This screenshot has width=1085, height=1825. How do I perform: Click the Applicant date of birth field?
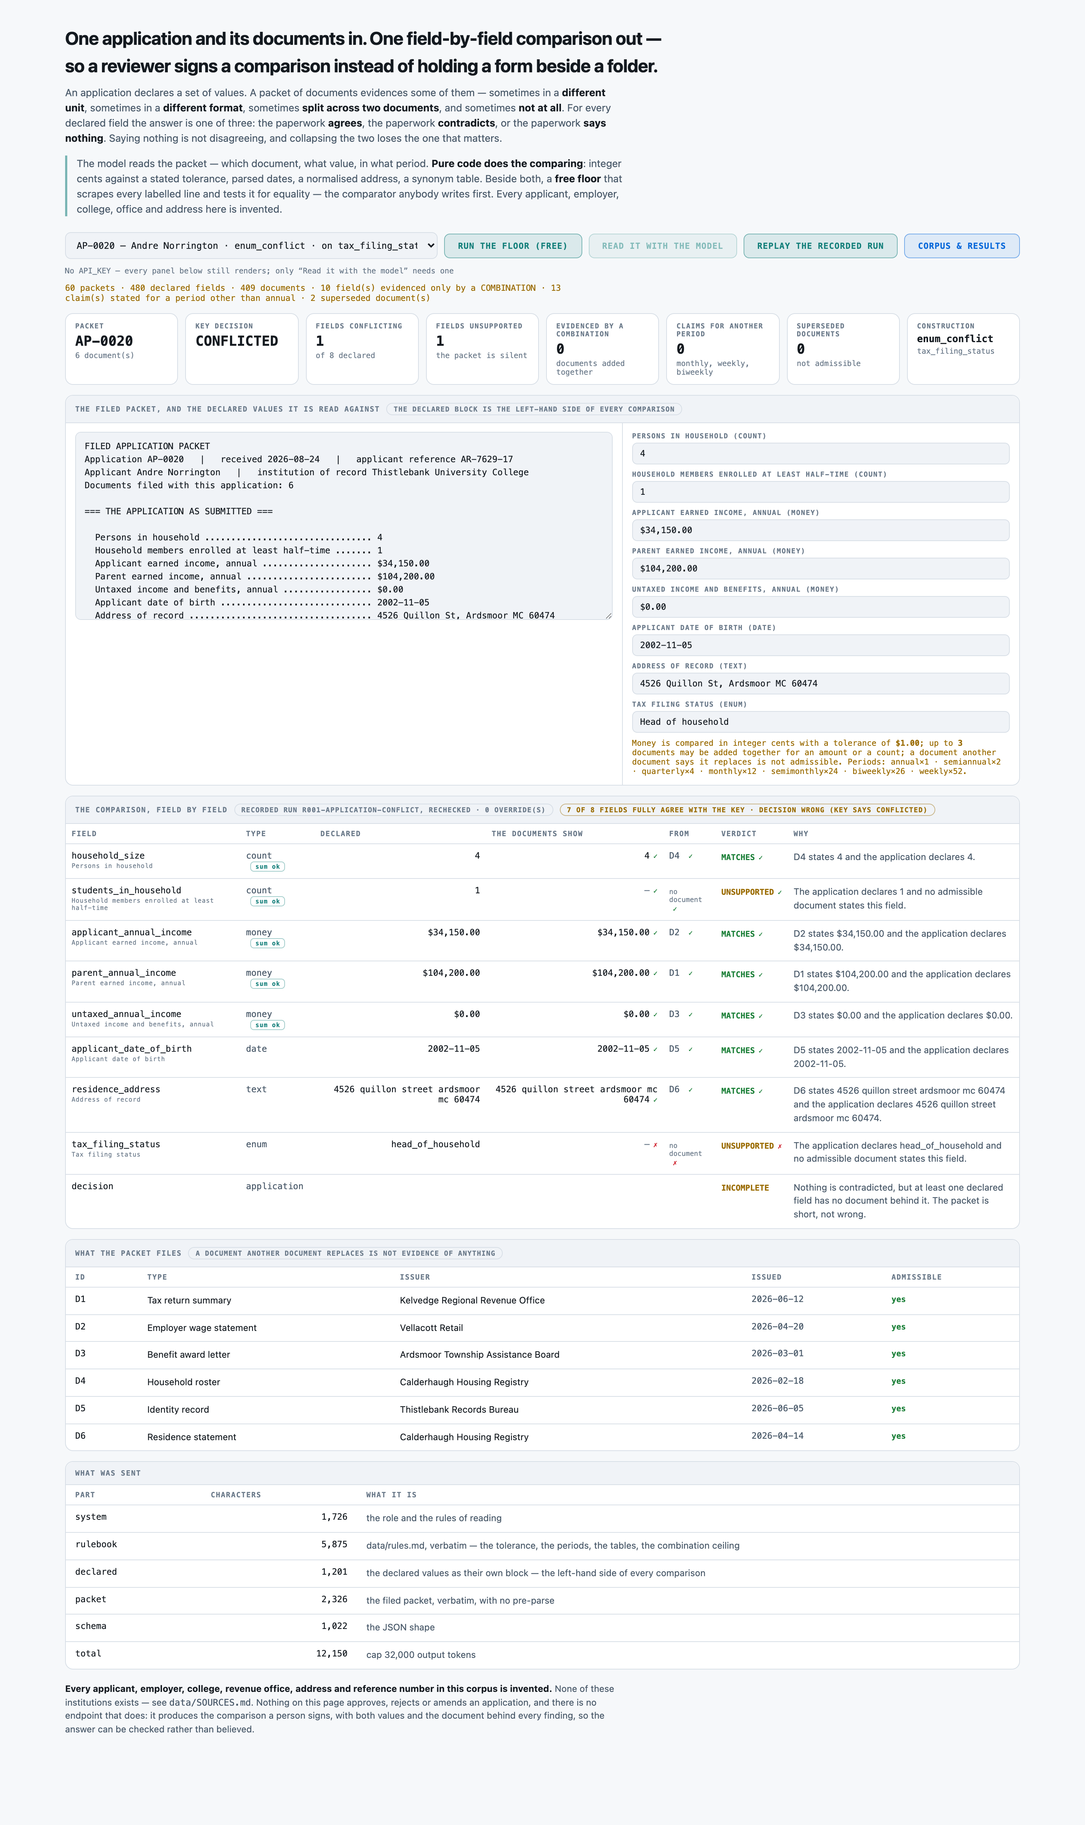820,645
